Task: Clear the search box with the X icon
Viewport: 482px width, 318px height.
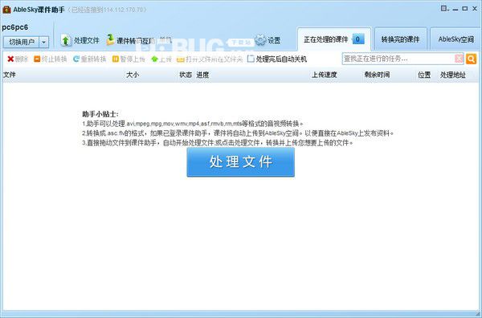Action: [459, 59]
